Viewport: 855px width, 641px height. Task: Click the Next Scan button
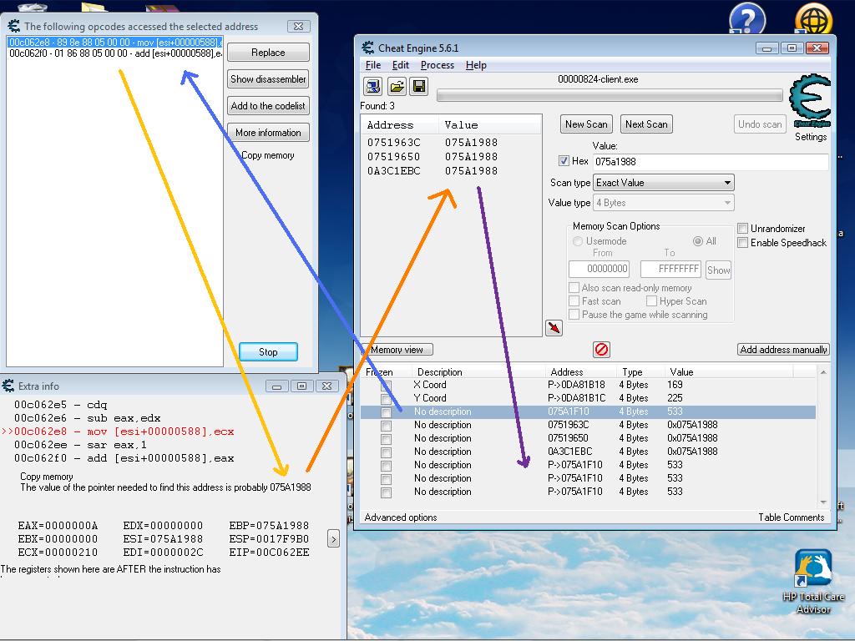[646, 124]
